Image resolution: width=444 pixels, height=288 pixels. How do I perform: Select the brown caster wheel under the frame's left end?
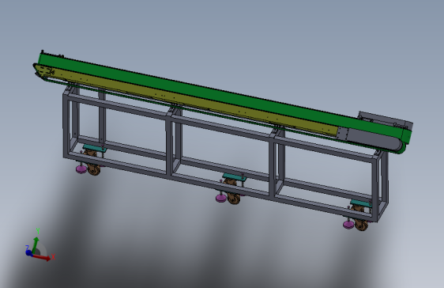94,169
